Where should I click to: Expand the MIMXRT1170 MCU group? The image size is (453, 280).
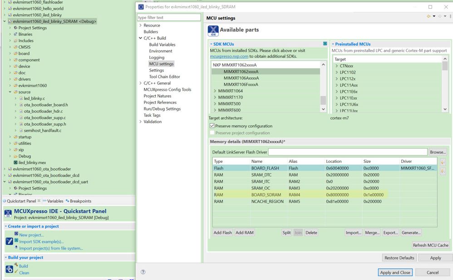coord(215,97)
